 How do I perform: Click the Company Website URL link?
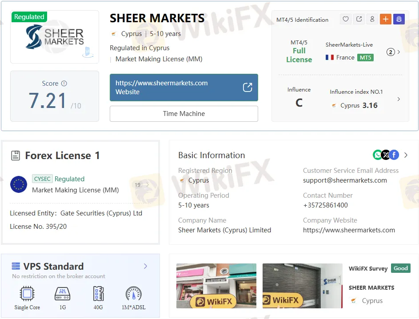349,230
